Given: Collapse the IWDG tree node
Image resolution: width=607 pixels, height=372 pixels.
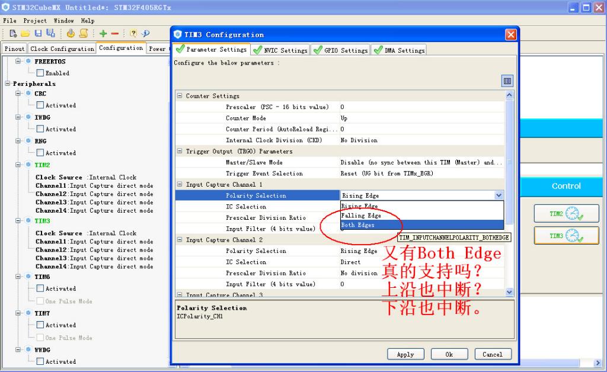Looking at the screenshot, I should [x=18, y=117].
